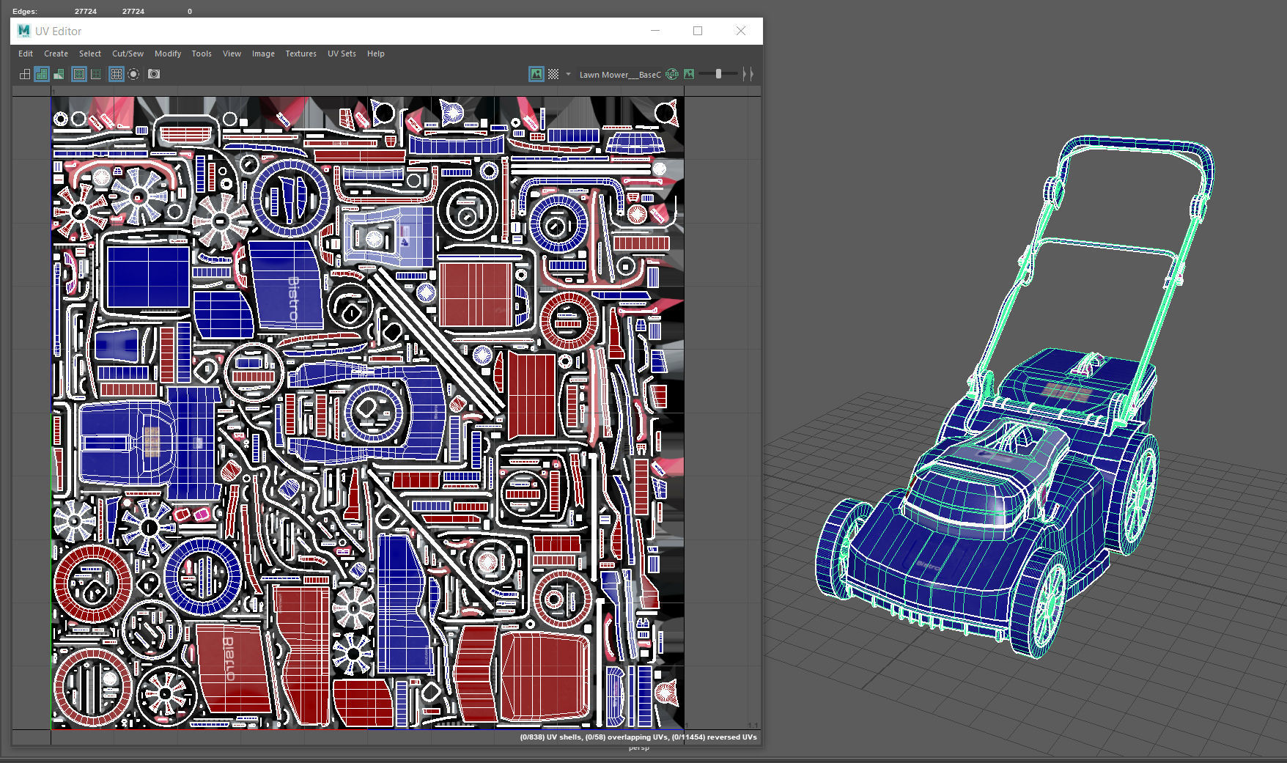1287x763 pixels.
Task: Open the Cut/Sew menu
Action: click(x=128, y=54)
